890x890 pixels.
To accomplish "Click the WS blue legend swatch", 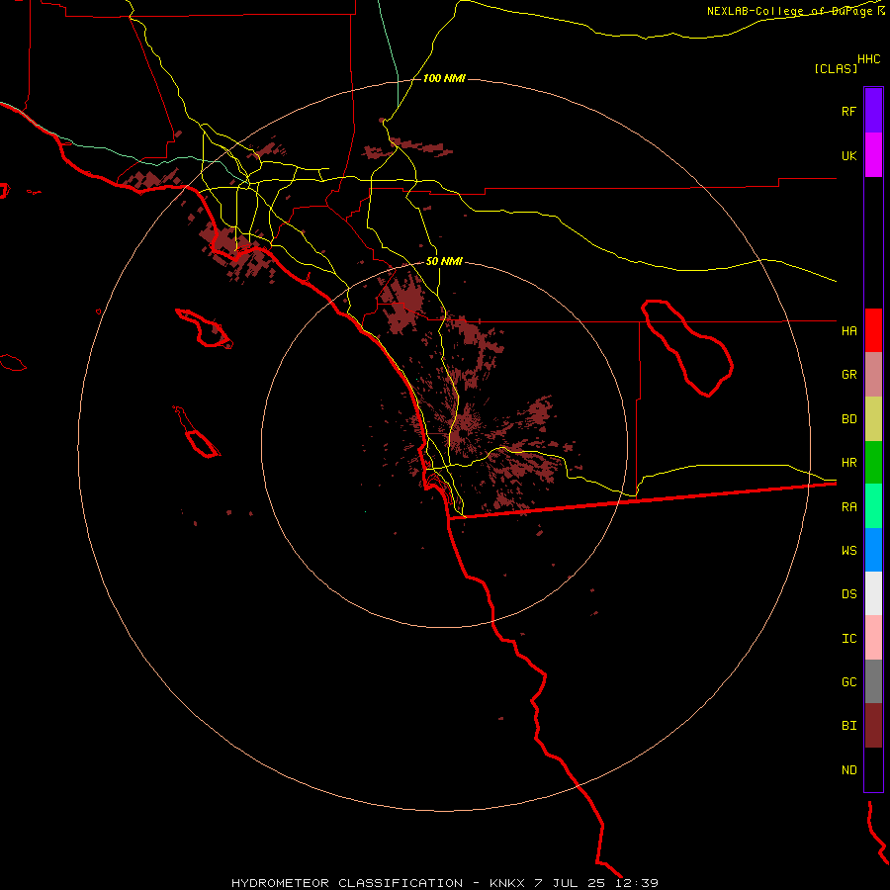I will (873, 550).
